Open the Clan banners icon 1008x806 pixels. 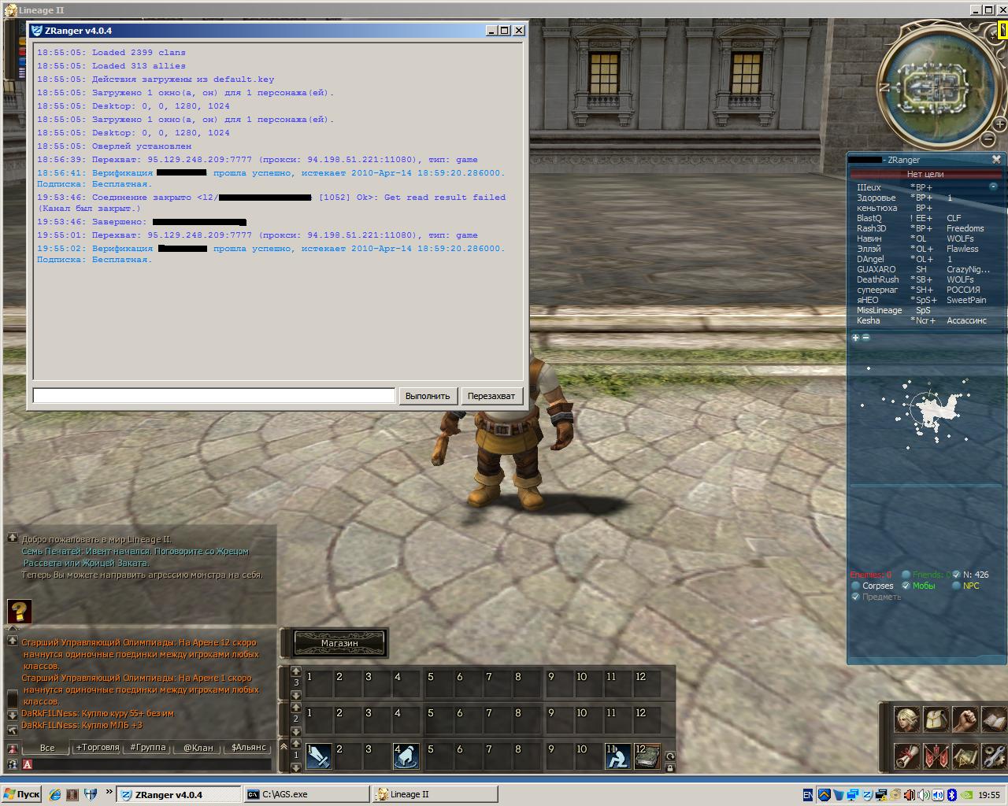point(936,756)
